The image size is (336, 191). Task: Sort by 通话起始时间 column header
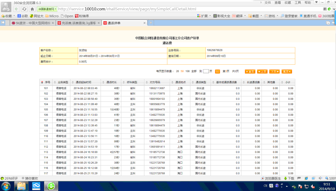click(x=83, y=82)
